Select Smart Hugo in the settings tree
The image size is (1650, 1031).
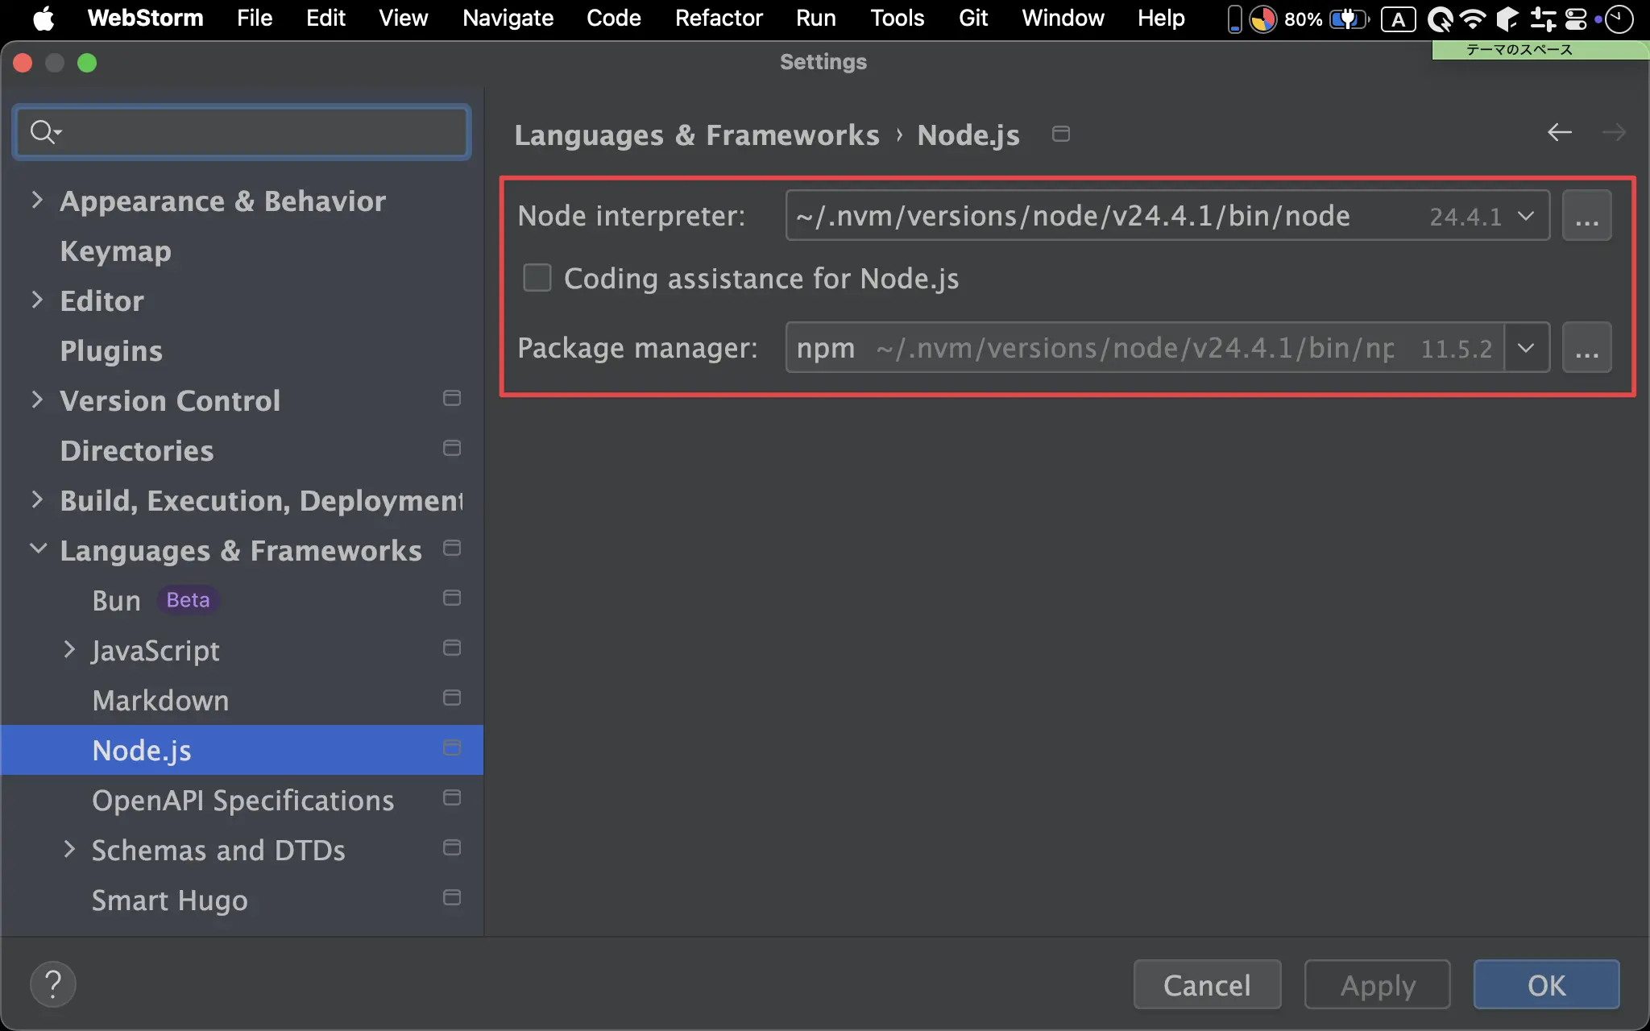tap(170, 900)
